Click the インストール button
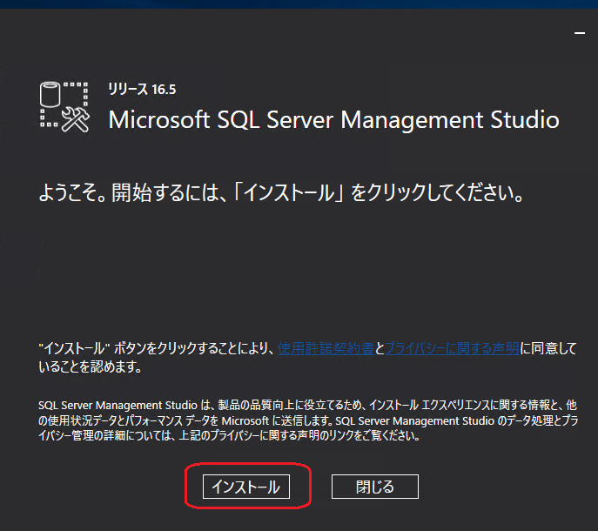Image resolution: width=598 pixels, height=531 pixels. coord(246,487)
